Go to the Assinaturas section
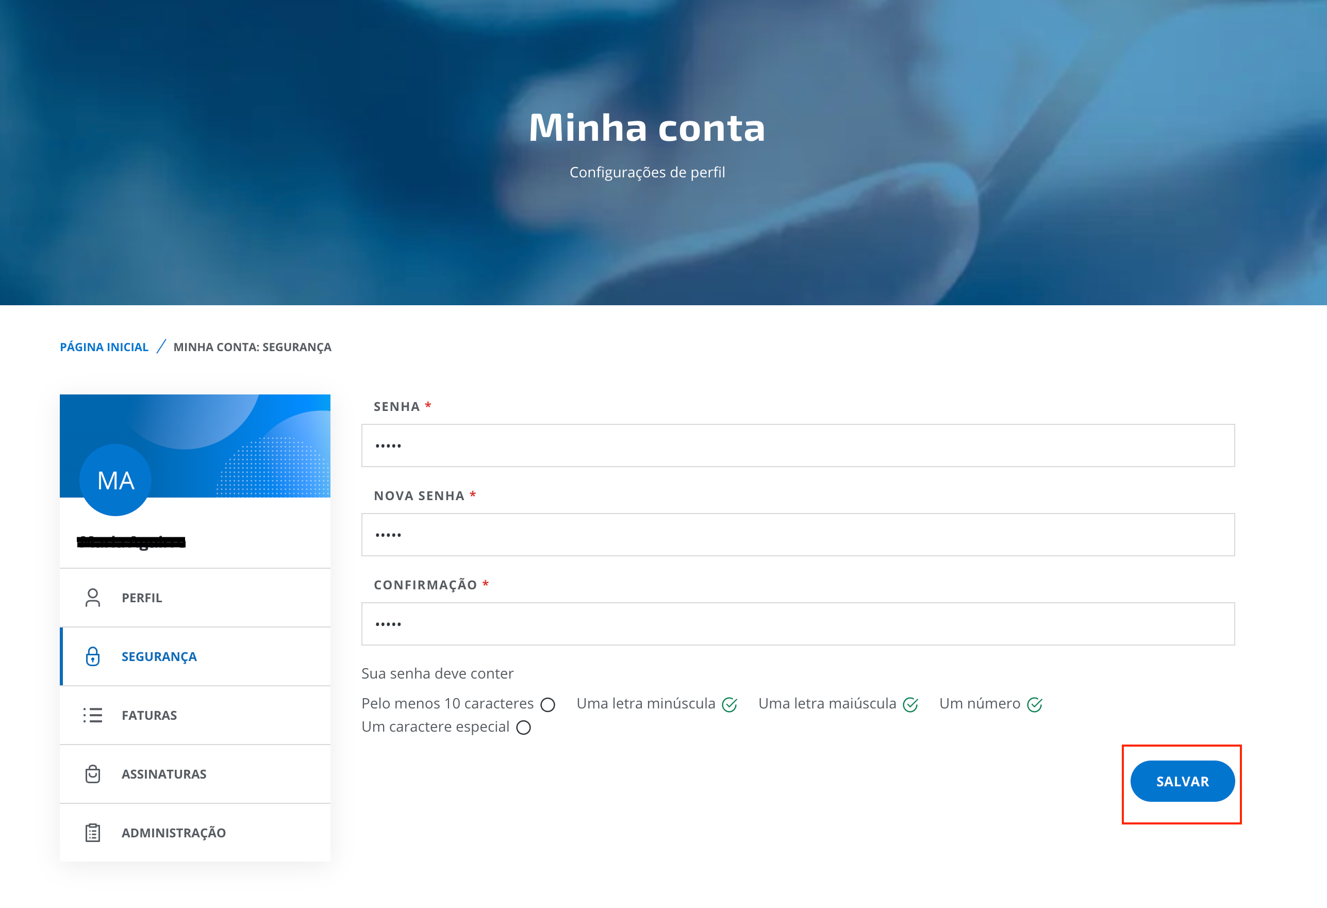The image size is (1327, 908). (x=195, y=774)
